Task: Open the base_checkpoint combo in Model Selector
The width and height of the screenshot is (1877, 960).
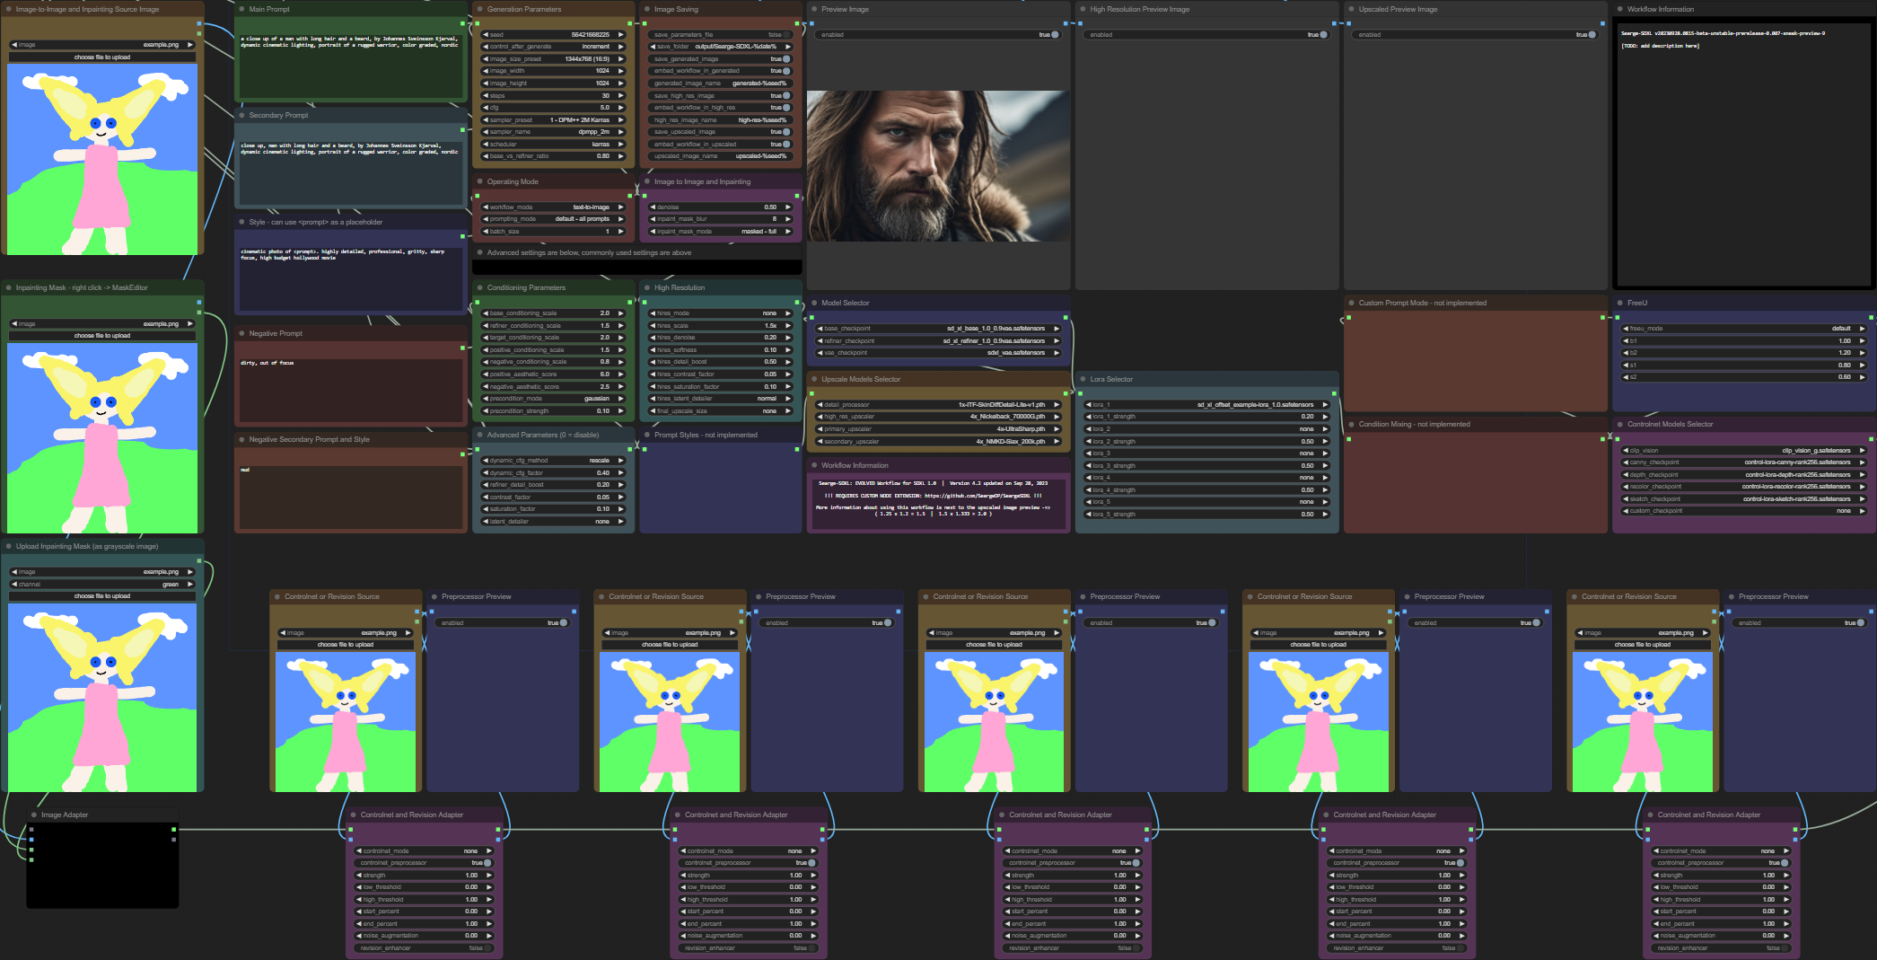Action: (938, 329)
